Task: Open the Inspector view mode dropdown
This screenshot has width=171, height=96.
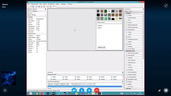Action: 85,74
